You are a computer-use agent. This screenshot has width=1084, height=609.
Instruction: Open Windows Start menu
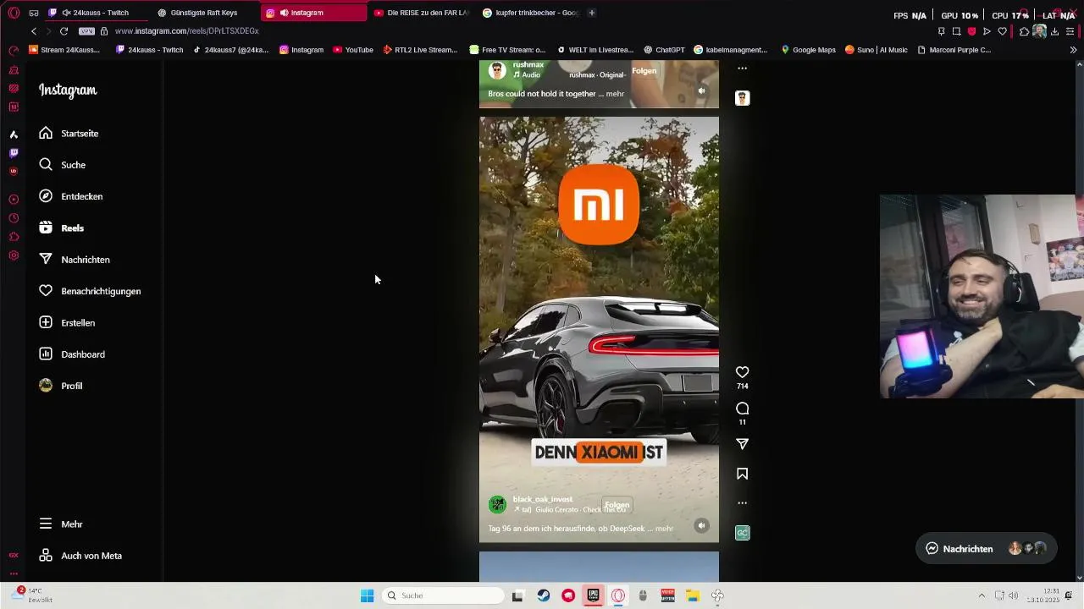tap(367, 595)
